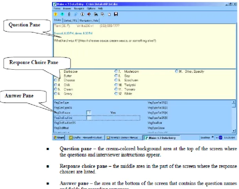The image size is (239, 189).
Task: Click the VegTypeFatOS[3] field name
Action: coord(158,108)
